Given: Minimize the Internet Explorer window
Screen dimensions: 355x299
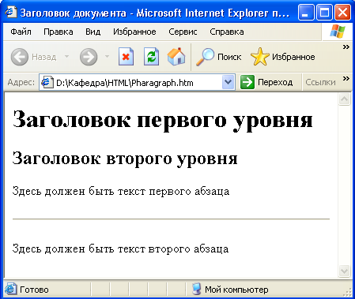Looking at the screenshot, I should (306, 13).
